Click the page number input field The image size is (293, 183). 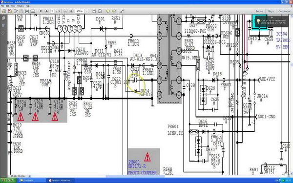click(x=53, y=11)
